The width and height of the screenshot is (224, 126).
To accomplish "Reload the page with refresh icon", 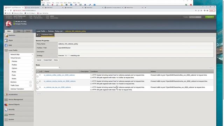I will (11, 10).
